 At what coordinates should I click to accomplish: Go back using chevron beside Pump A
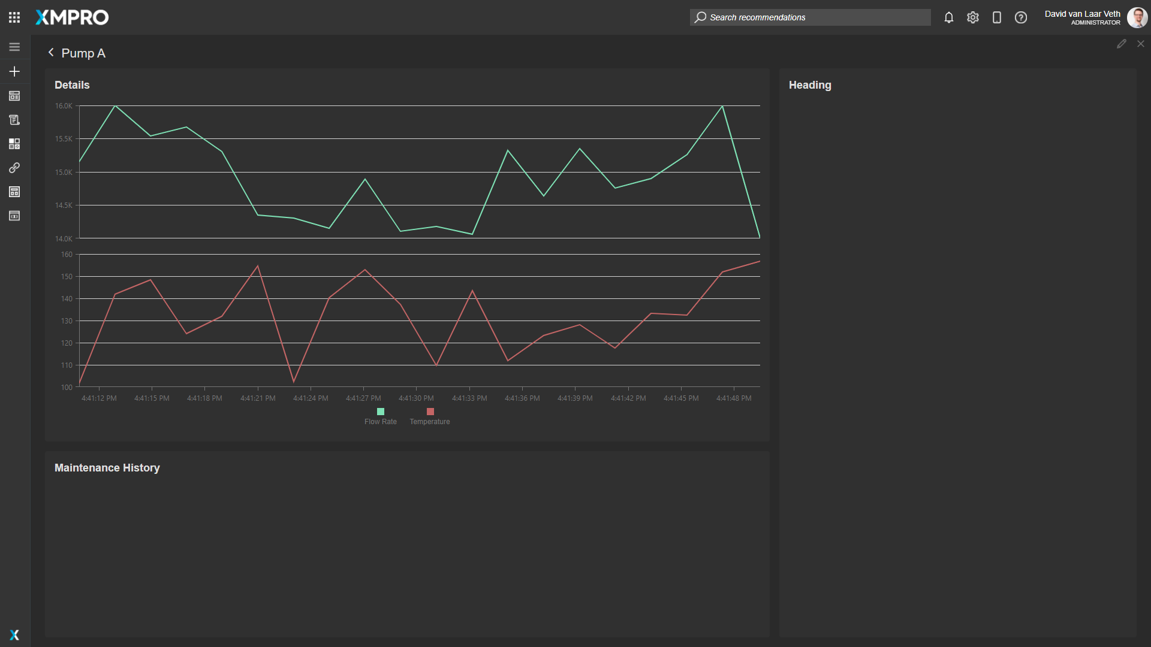click(x=51, y=53)
